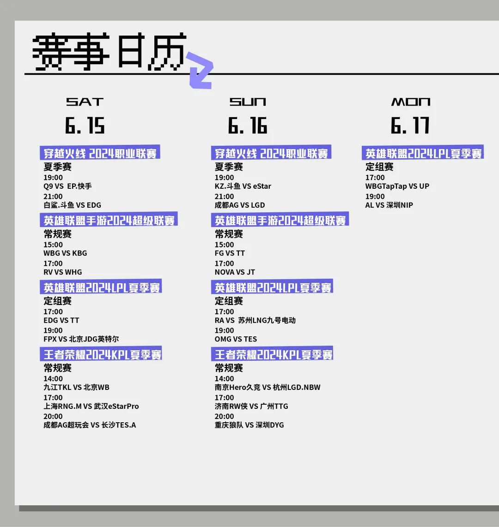Select the 九江TKL VS 北京WB match
The height and width of the screenshot is (527, 499).
[x=76, y=387]
